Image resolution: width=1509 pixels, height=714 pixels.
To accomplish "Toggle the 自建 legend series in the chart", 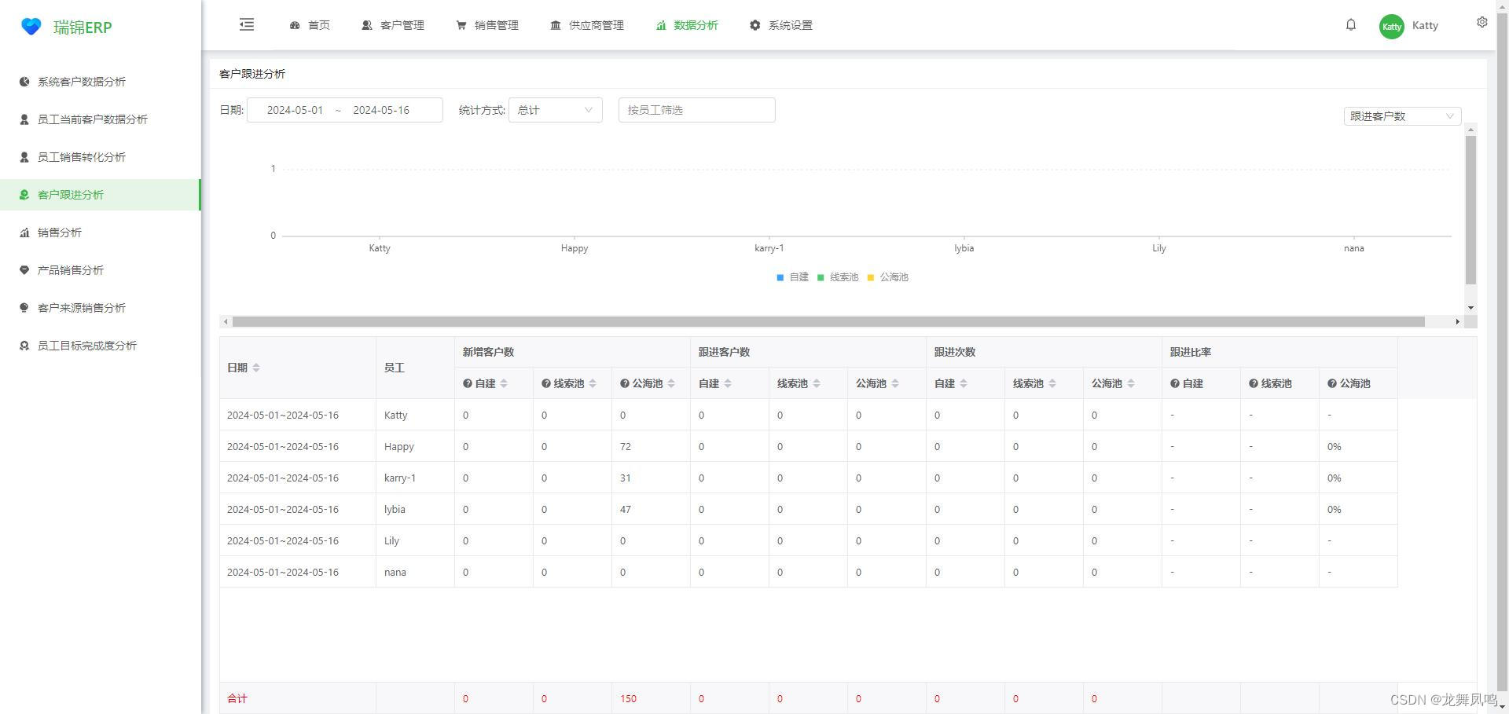I will 792,277.
